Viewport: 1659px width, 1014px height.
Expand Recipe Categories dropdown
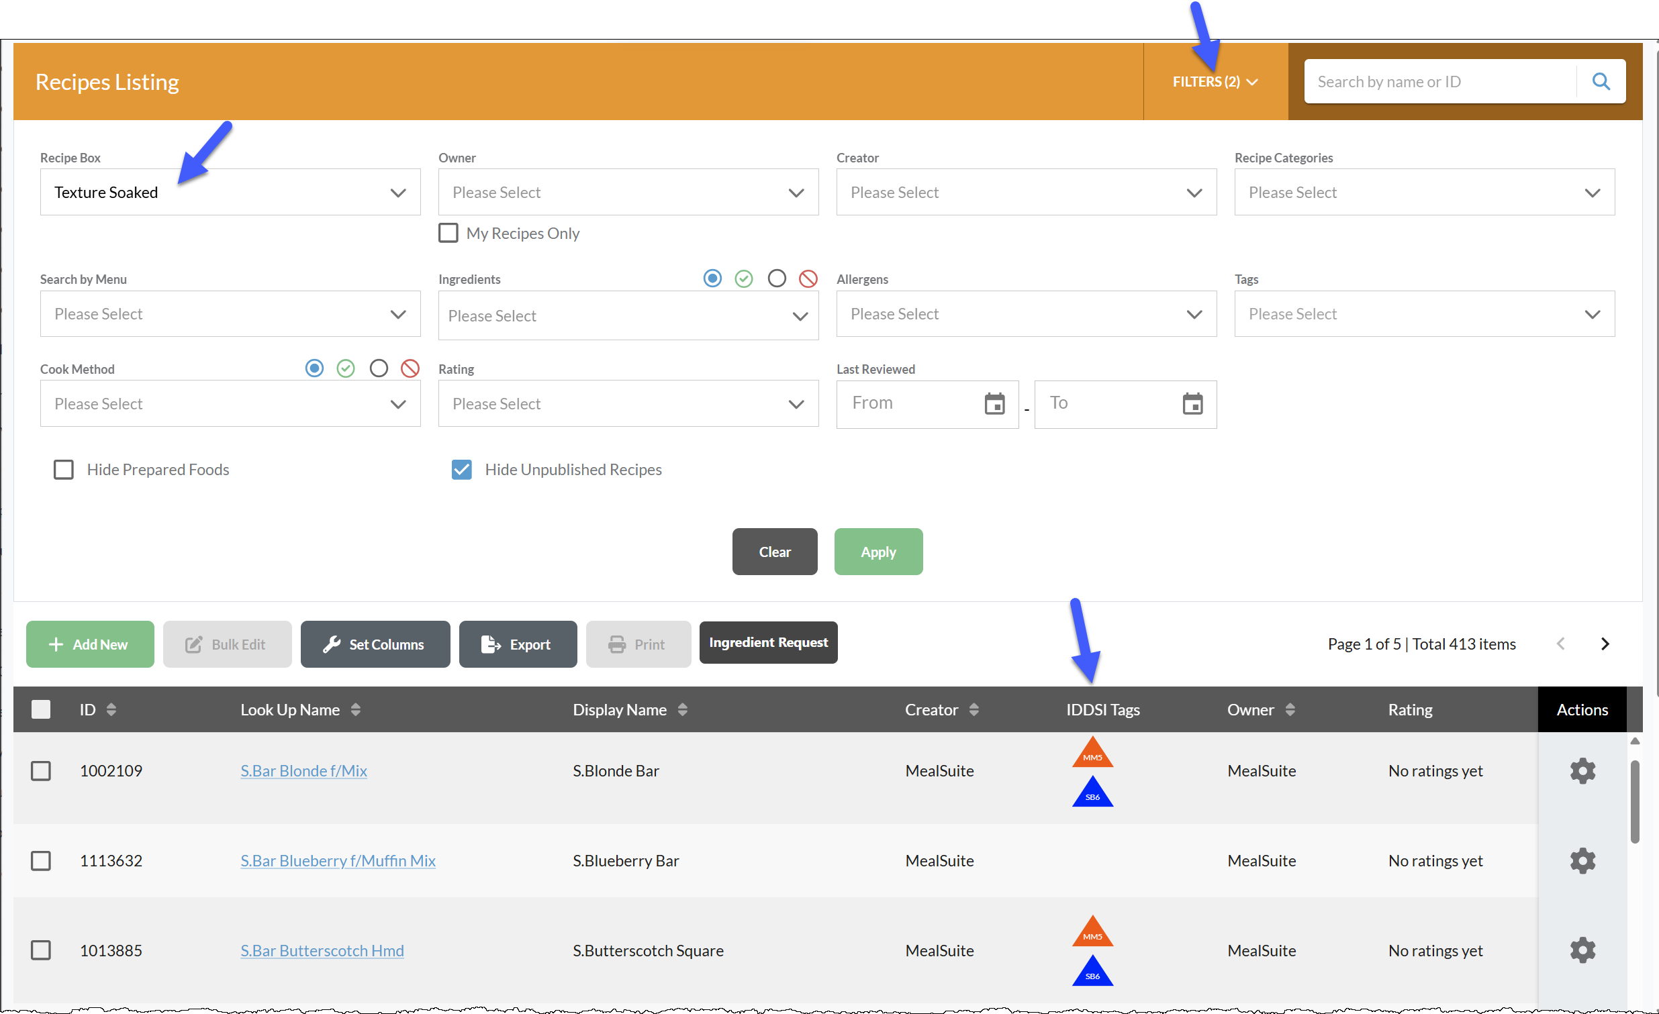tap(1424, 192)
